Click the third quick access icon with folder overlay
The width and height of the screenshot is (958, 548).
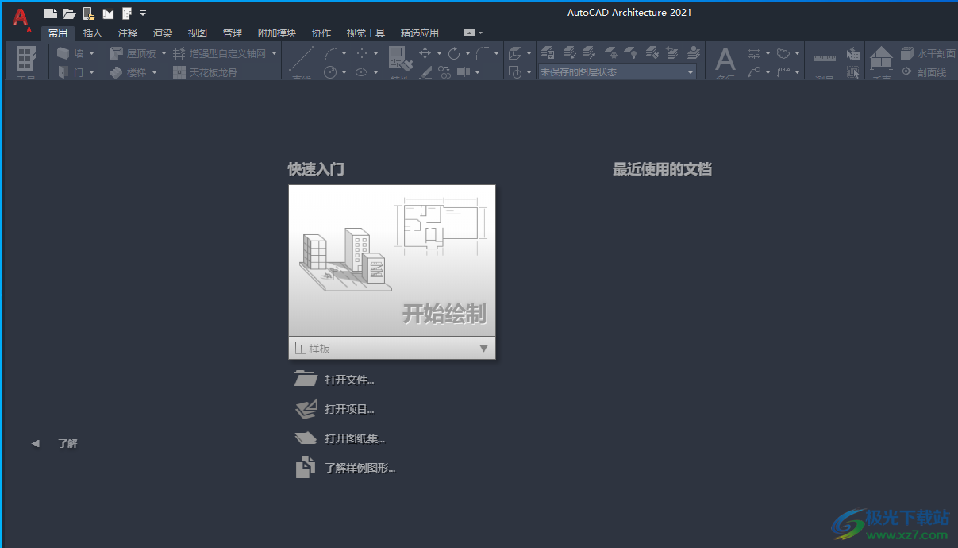tap(89, 13)
